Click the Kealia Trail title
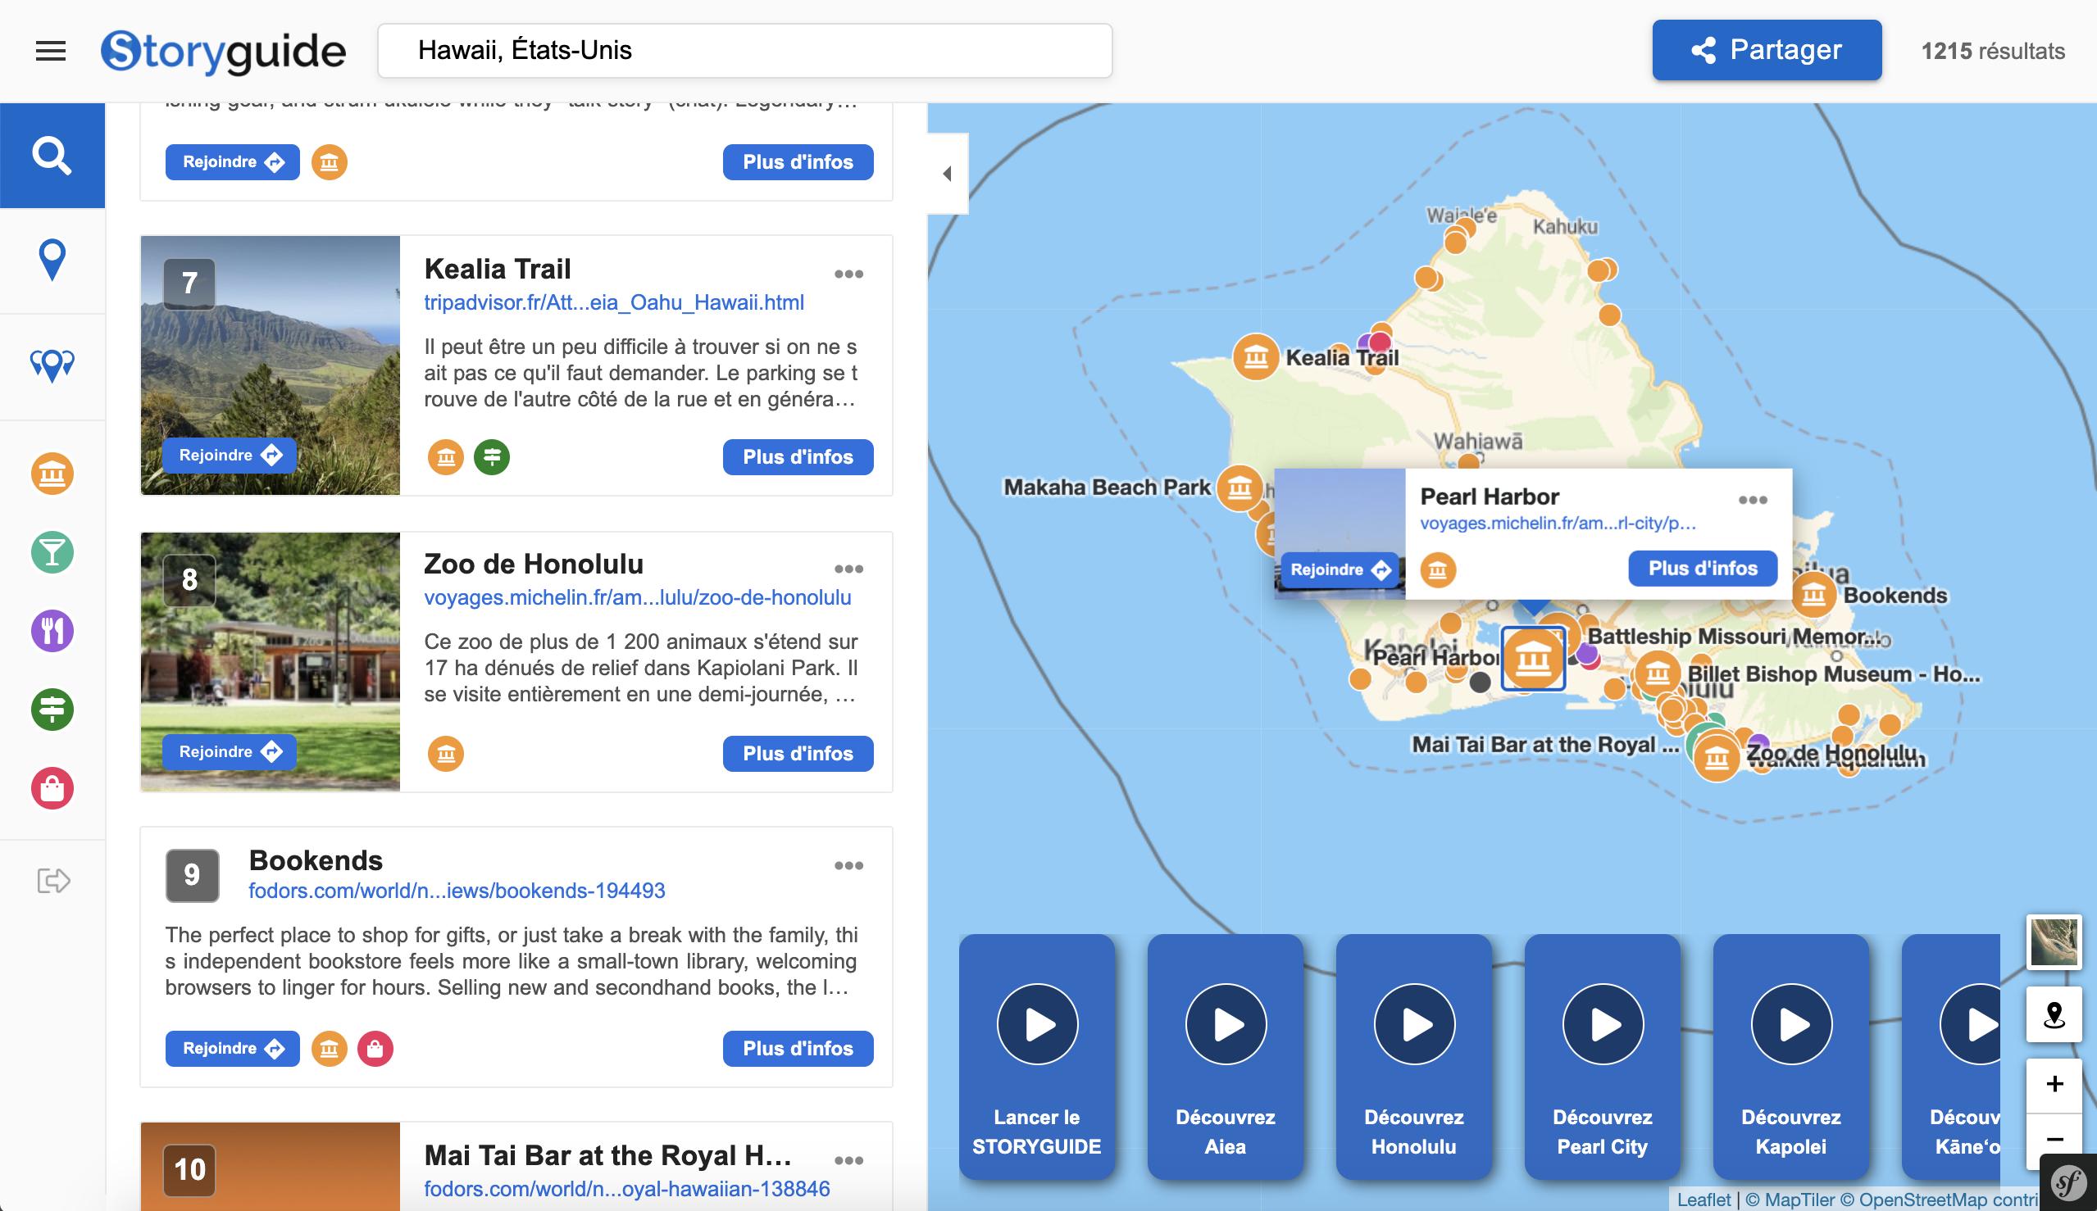The width and height of the screenshot is (2097, 1211). [x=498, y=269]
